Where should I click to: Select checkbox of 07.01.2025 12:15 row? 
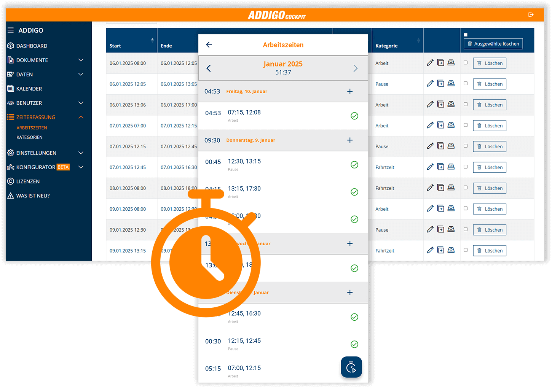[x=466, y=146]
